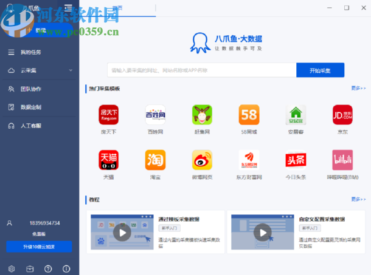The width and height of the screenshot is (371, 275).
Task: Maximize the application window
Action: [347, 8]
